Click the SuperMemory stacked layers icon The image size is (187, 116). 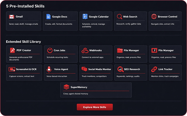(x=66, y=87)
